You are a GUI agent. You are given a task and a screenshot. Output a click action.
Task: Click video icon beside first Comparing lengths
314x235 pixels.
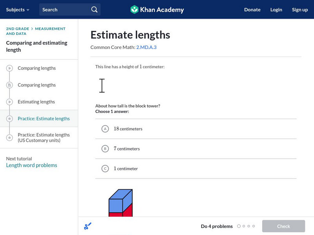[x=10, y=68]
